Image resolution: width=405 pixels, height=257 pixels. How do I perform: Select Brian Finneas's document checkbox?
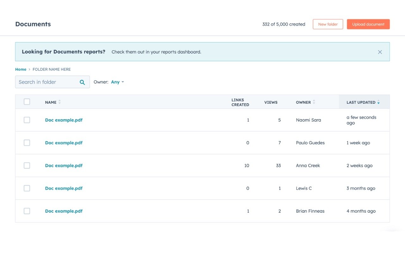coord(27,211)
